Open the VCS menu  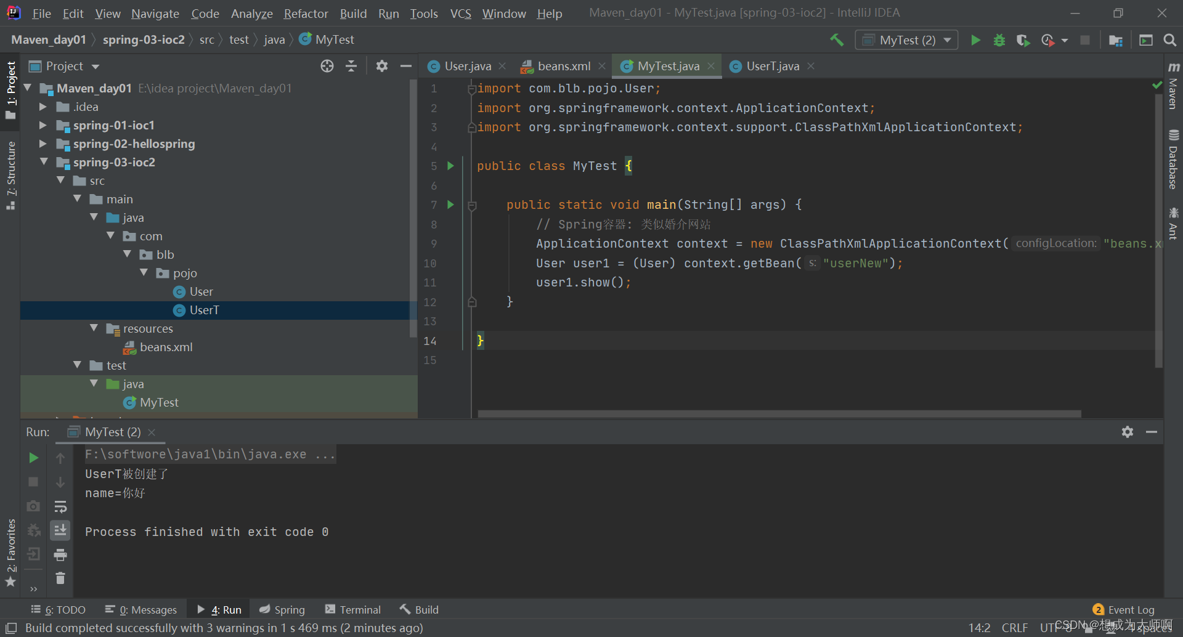[x=460, y=14]
